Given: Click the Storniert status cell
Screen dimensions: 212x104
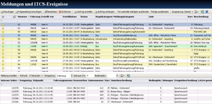Looking at the screenshot, I should (x=87, y=36).
